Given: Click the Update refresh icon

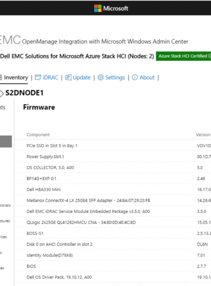Looking at the screenshot, I should [68, 77].
